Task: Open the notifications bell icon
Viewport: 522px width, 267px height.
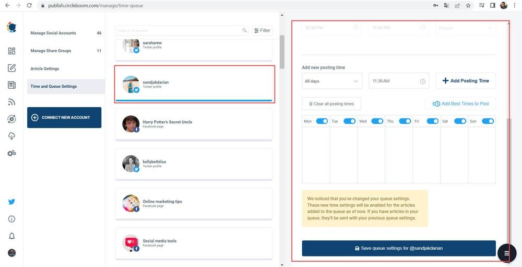Action: 11,236
